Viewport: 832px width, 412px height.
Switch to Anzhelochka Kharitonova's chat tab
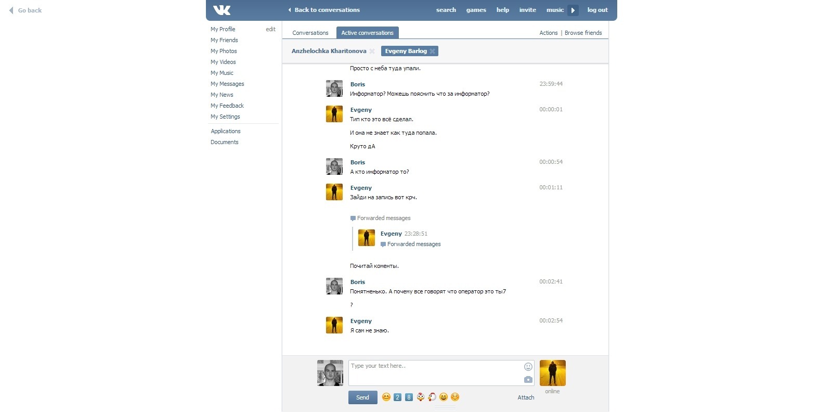pyautogui.click(x=329, y=51)
